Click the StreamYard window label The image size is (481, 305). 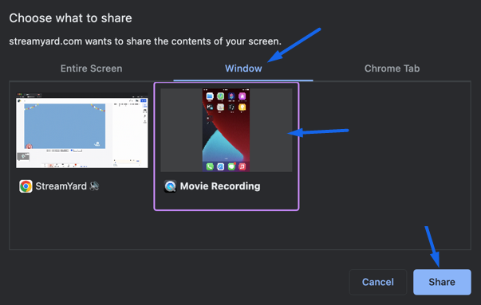pyautogui.click(x=61, y=186)
